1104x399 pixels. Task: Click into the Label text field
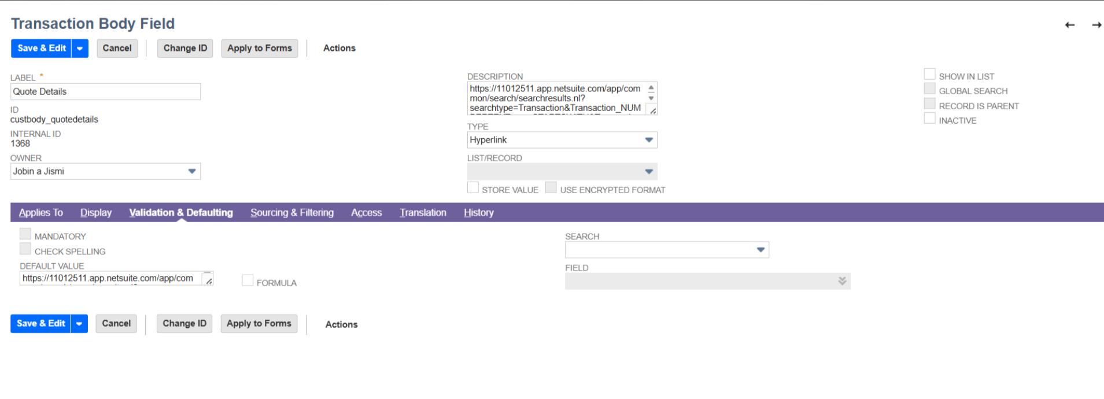[x=105, y=92]
